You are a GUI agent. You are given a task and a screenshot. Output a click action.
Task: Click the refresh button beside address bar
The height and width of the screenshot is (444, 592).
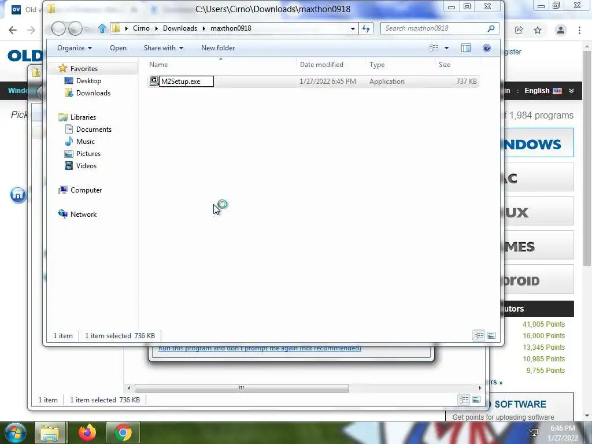coord(366,28)
